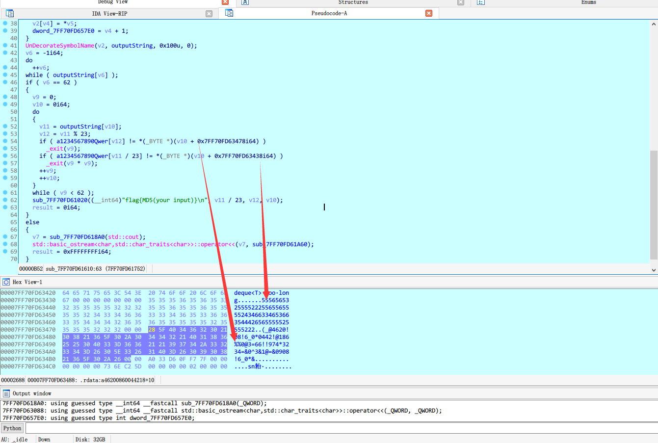Focus the Python command input field

pyautogui.click(x=339, y=428)
